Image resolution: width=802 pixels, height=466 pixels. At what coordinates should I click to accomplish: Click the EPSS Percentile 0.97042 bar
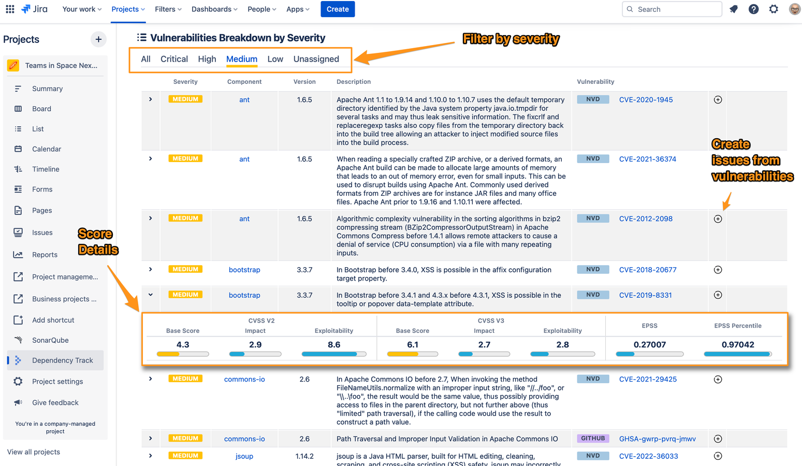click(738, 354)
